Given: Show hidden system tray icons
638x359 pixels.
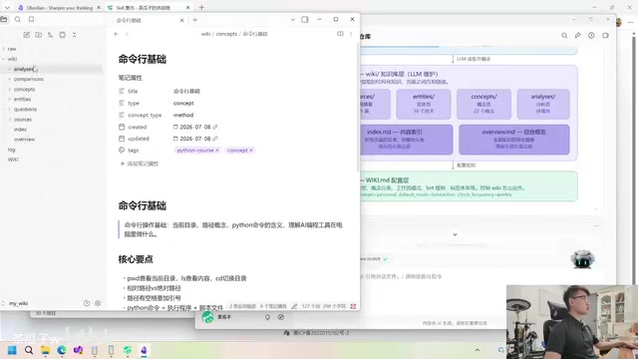Looking at the screenshot, I should [x=478, y=350].
